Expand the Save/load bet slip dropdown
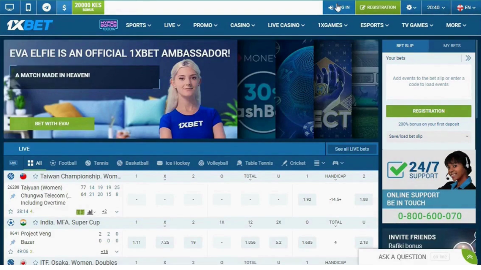Screen dimensions: 481x270 coord(429,136)
